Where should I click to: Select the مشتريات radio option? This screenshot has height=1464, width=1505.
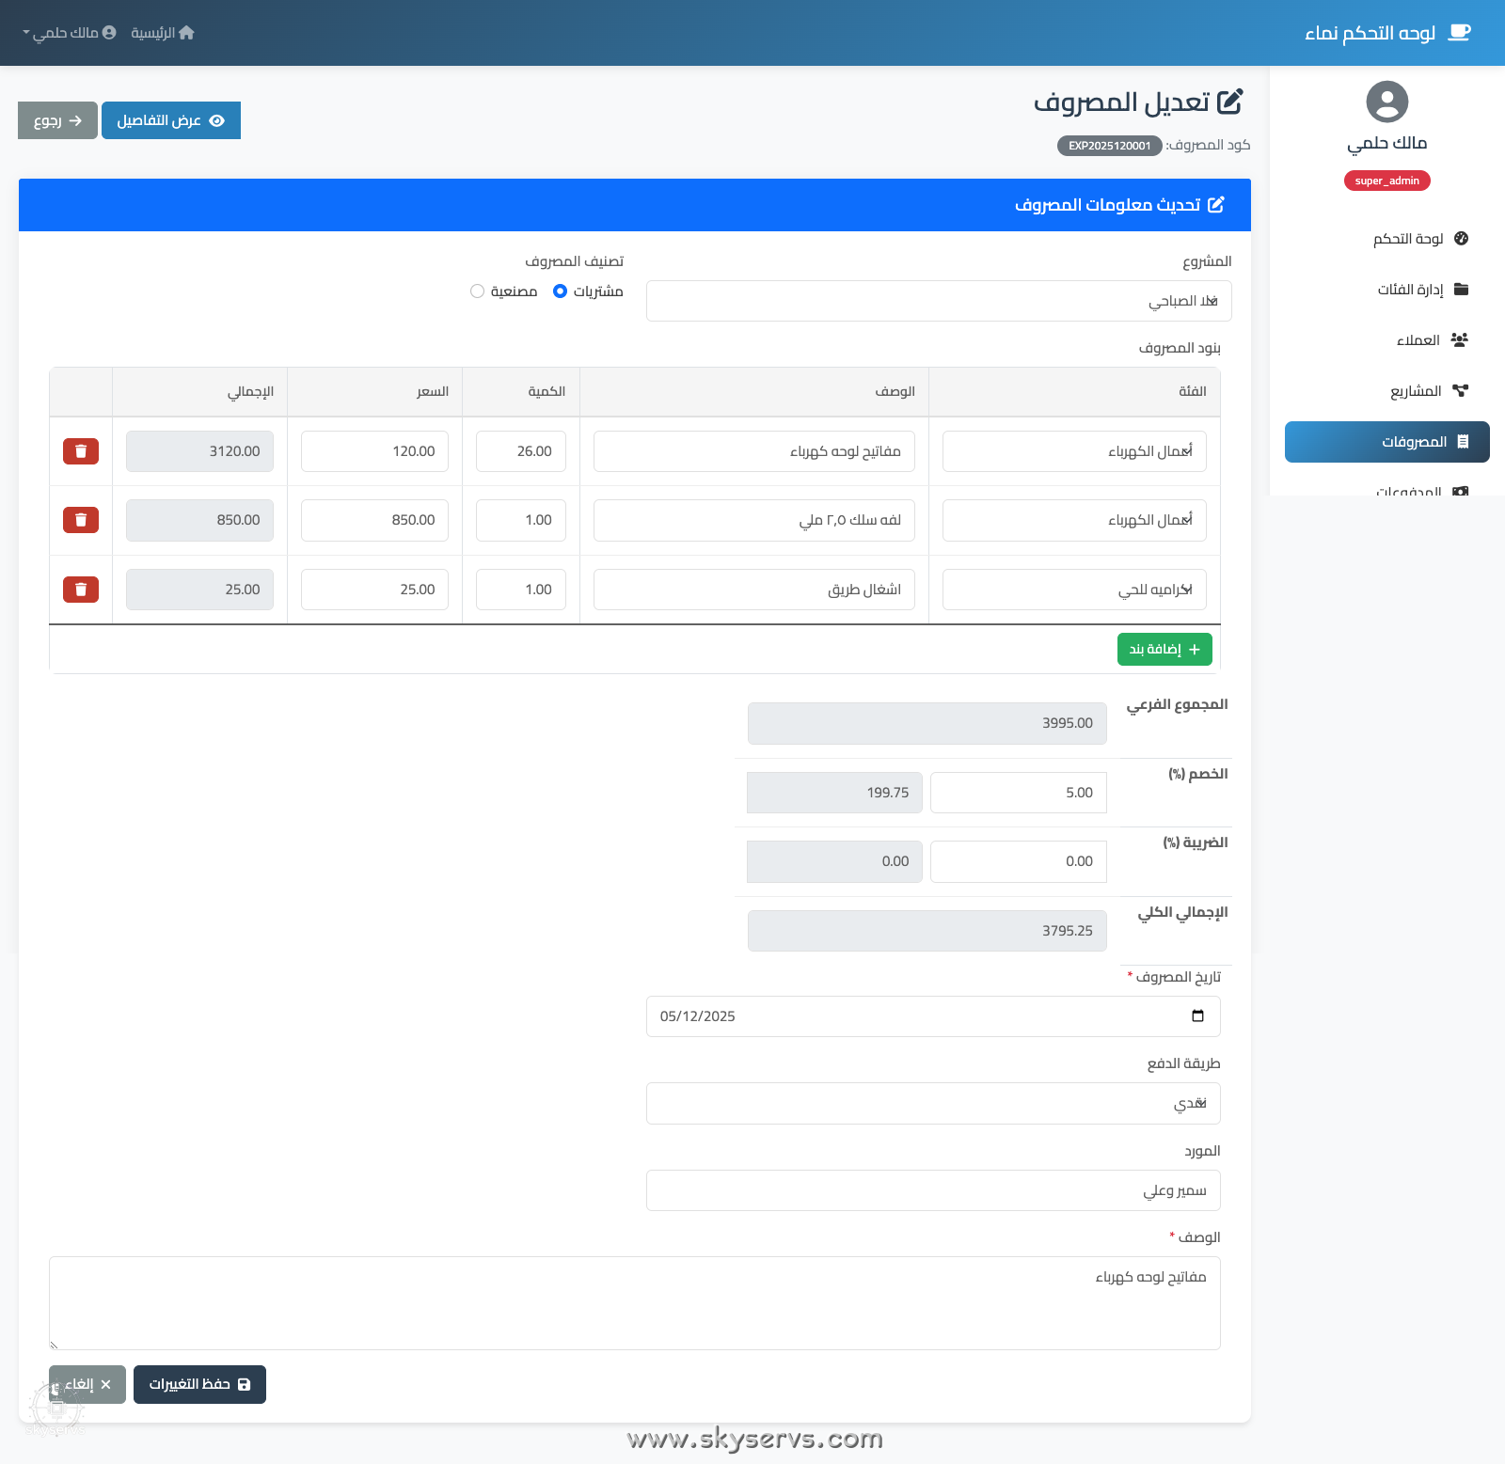[x=562, y=291]
